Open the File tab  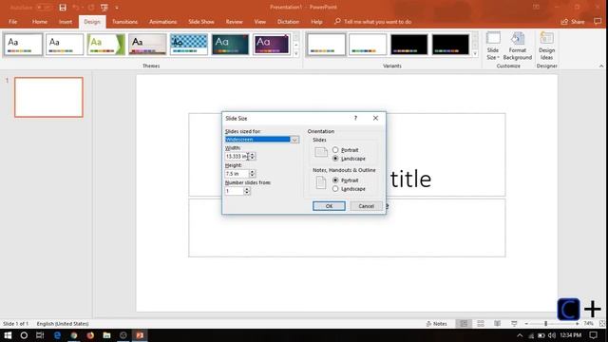coord(12,22)
